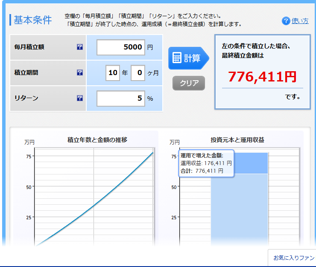Focus the return percentage field showing 5

tap(121, 98)
